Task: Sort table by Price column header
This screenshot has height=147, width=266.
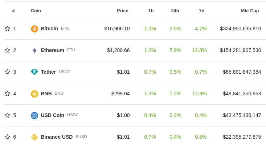Action: click(122, 10)
